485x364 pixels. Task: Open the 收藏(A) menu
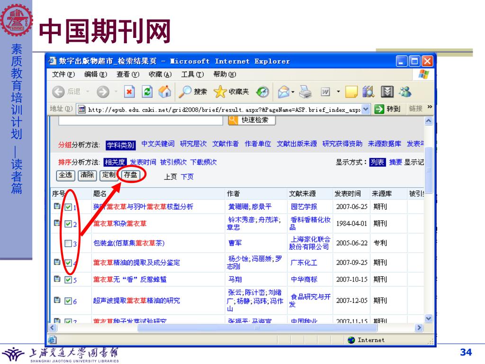[160, 74]
